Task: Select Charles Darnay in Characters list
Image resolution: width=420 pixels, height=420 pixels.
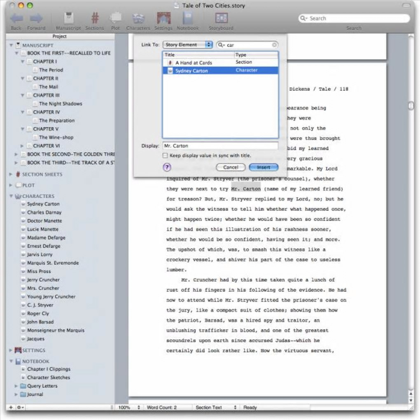Action: pyautogui.click(x=44, y=212)
